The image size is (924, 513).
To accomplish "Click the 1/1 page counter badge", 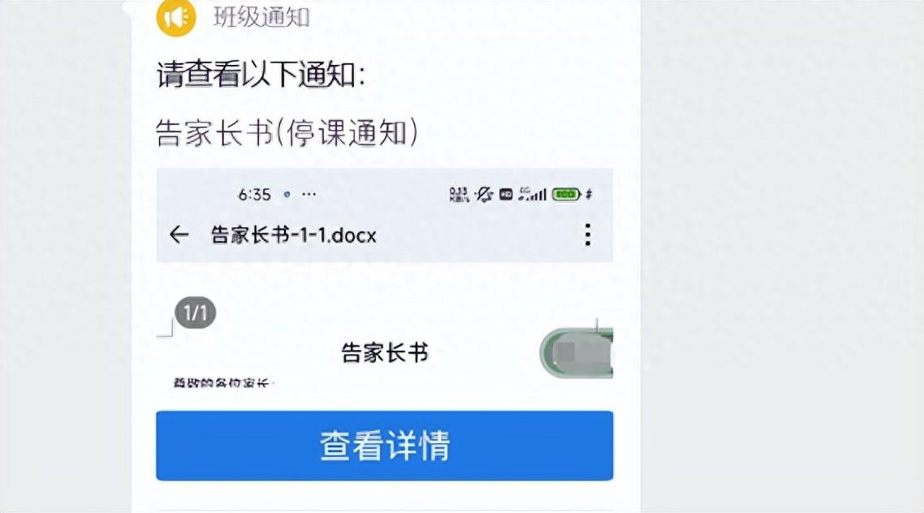I will pos(196,313).
